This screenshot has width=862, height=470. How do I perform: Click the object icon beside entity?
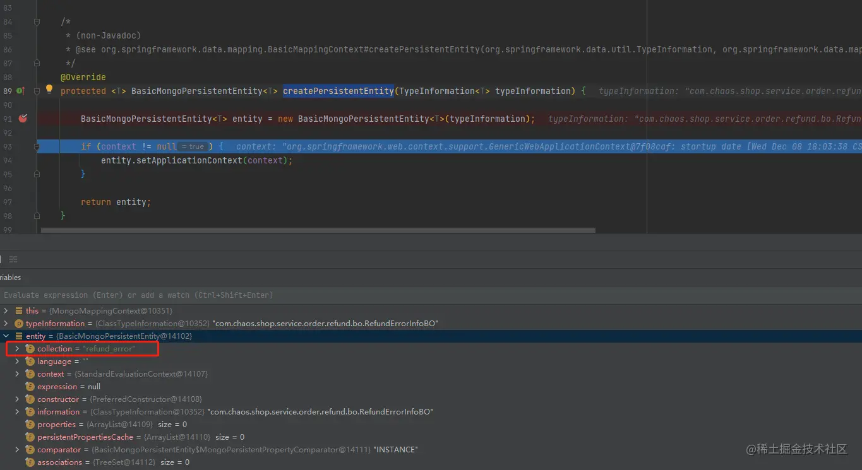pyautogui.click(x=18, y=336)
